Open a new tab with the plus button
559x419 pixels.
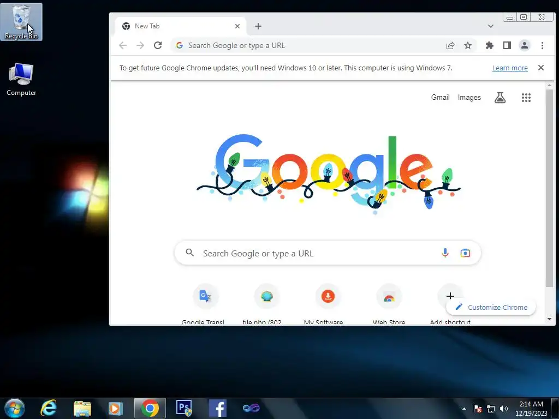click(x=258, y=26)
